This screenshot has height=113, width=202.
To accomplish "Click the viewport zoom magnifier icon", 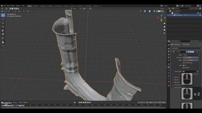I will click(x=164, y=24).
